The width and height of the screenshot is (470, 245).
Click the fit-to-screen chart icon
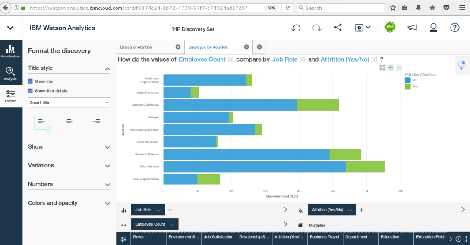(382, 68)
